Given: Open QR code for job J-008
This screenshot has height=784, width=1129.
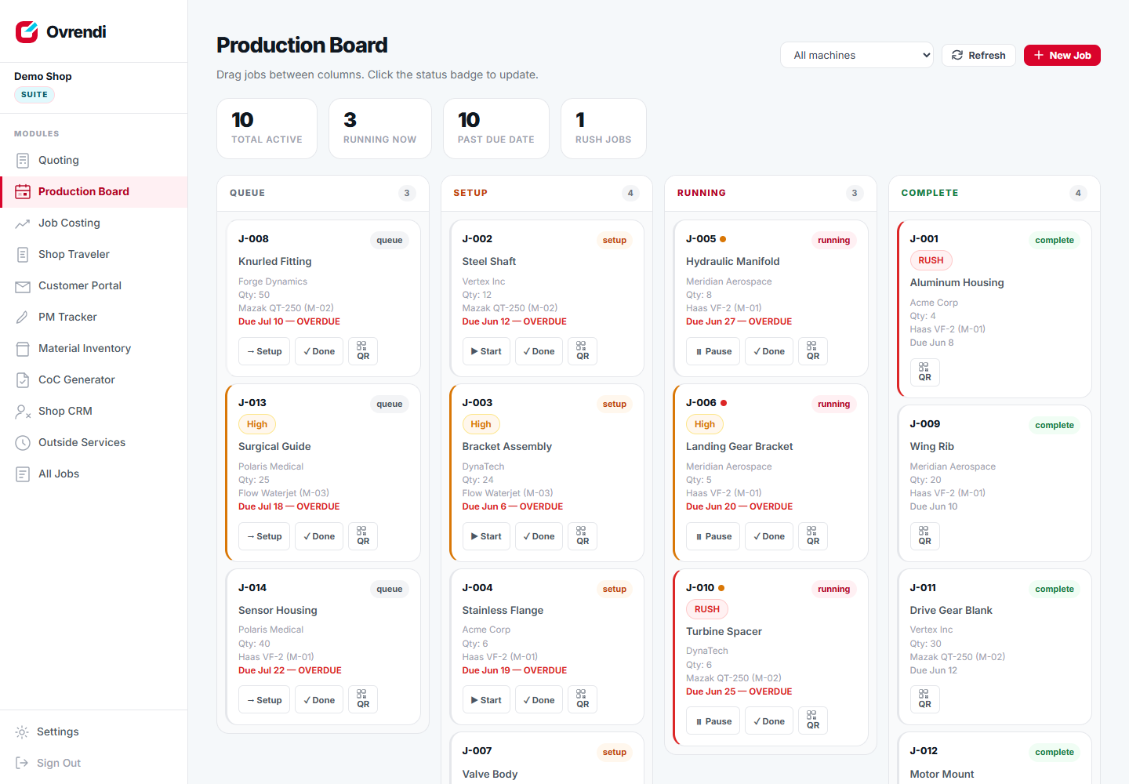Looking at the screenshot, I should [363, 351].
